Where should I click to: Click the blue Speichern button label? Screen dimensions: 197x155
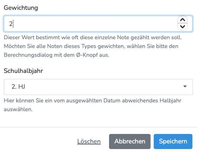173,141
